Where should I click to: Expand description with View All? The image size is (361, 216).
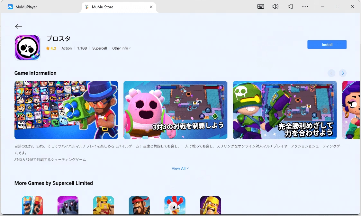click(180, 168)
